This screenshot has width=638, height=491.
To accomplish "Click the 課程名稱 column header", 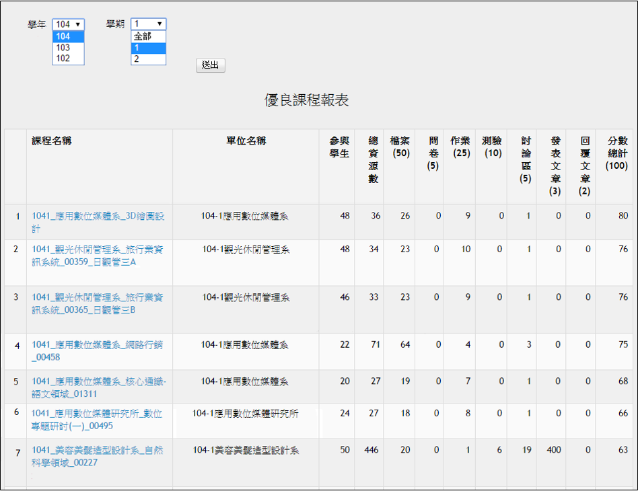I will [x=52, y=141].
